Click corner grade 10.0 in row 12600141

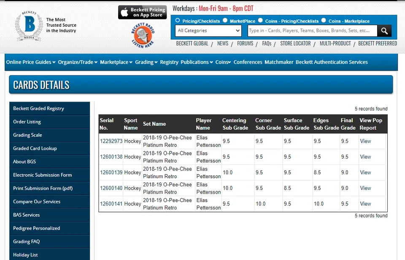point(260,204)
